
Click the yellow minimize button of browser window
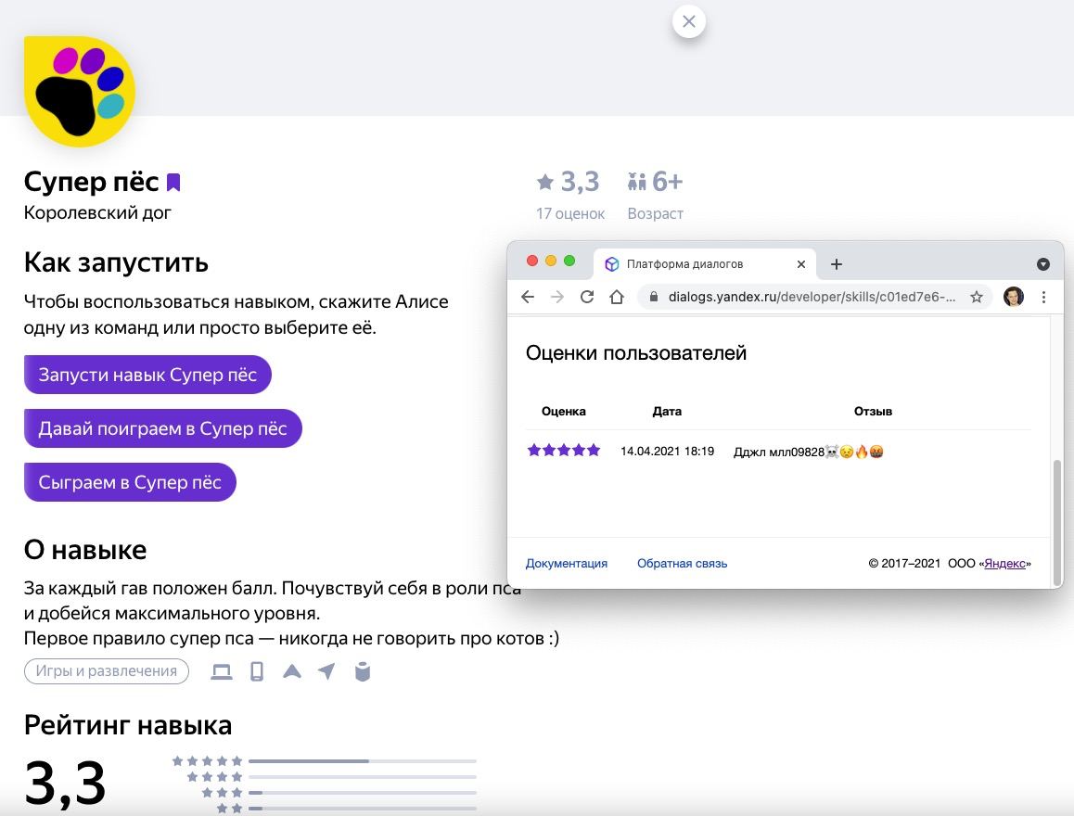point(551,261)
